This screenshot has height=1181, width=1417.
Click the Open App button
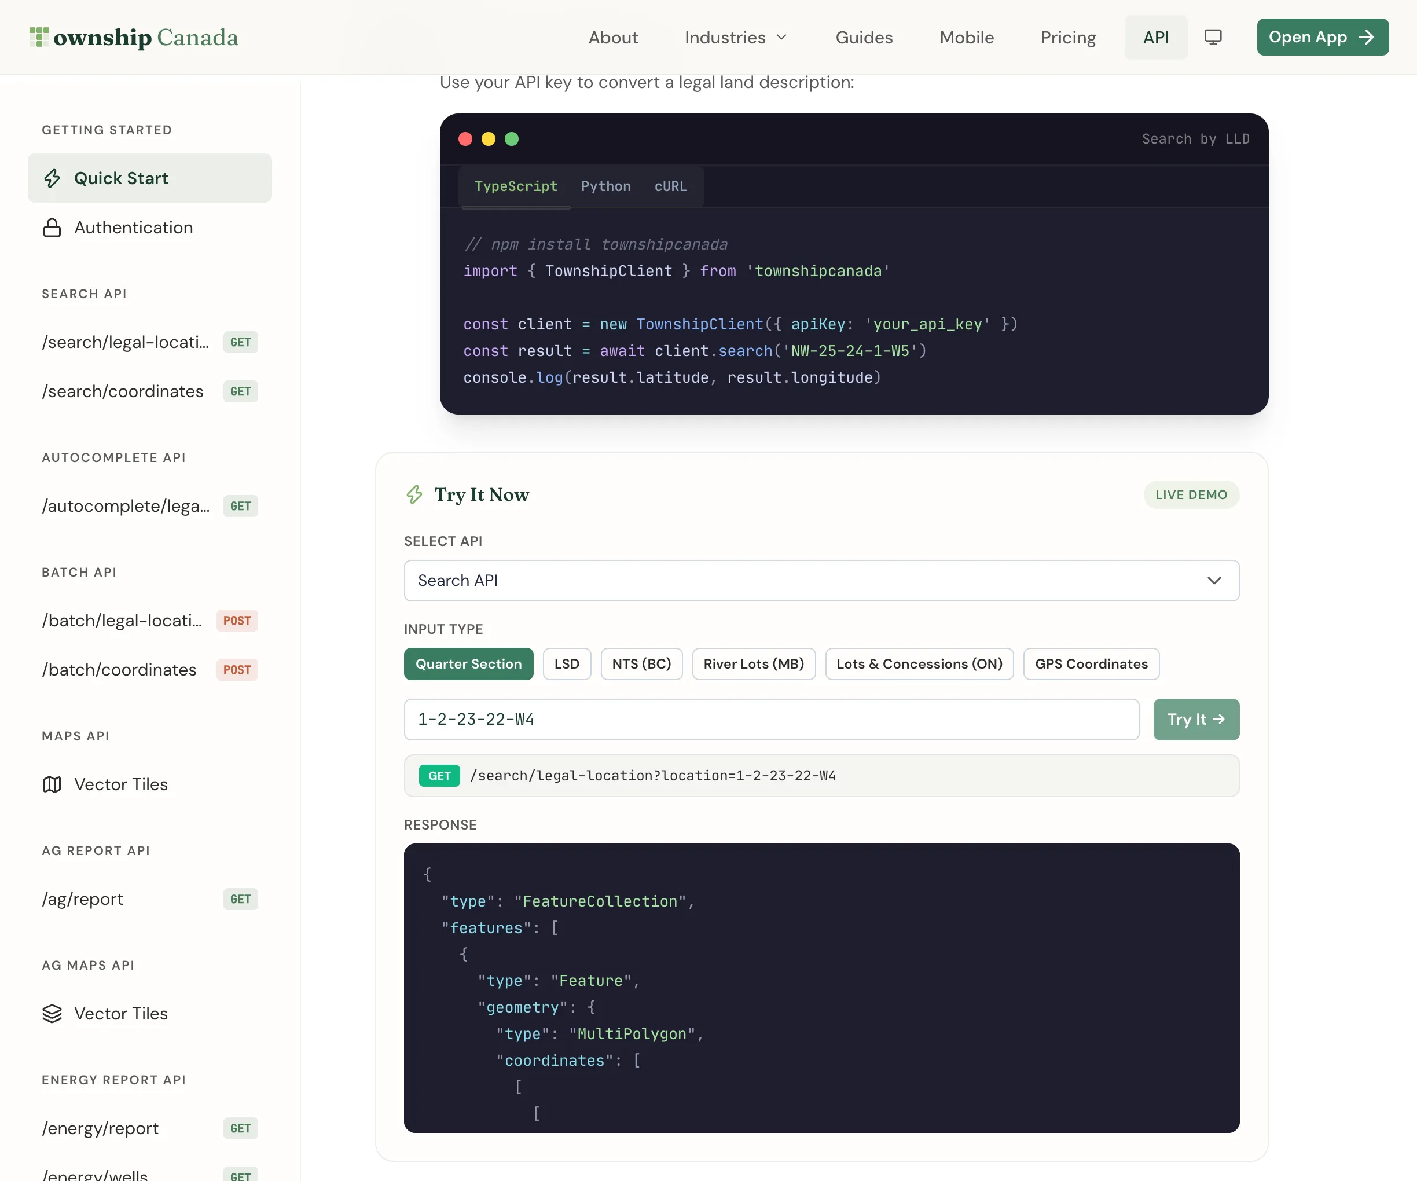[1322, 37]
